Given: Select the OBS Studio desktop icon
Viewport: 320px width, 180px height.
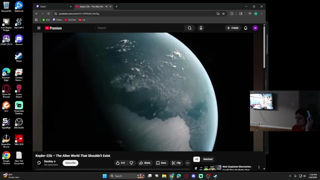Looking at the screenshot, I should click(19, 123).
